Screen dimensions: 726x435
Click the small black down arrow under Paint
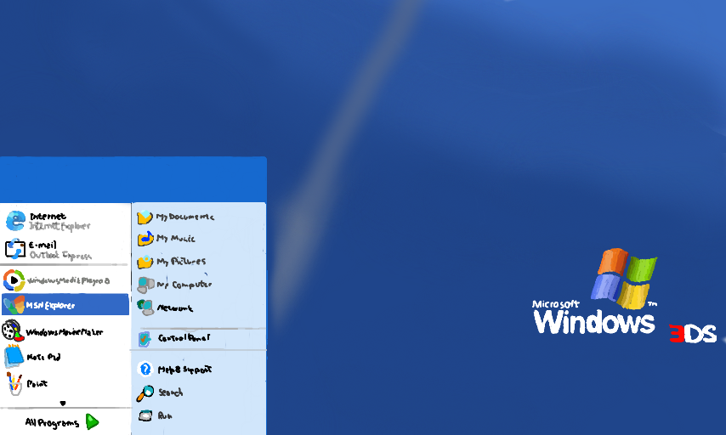pos(63,403)
